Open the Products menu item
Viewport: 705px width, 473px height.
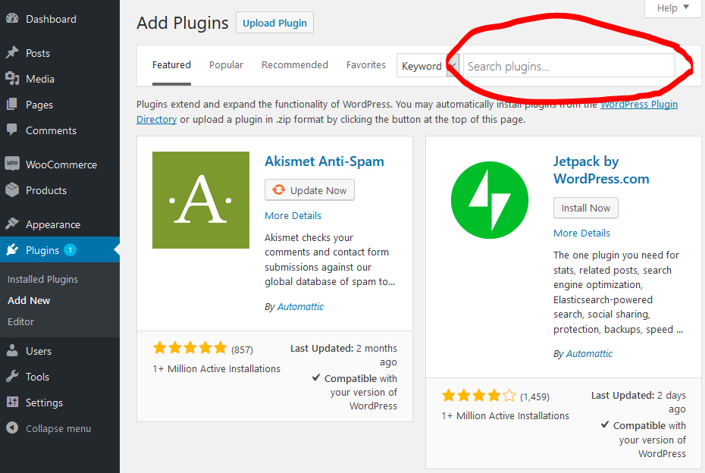click(60, 190)
